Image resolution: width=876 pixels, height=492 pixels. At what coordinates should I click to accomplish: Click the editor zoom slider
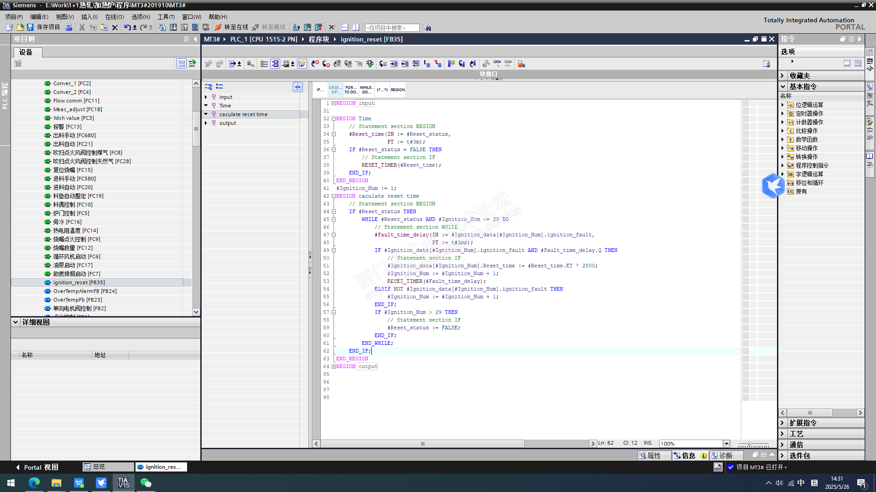[x=749, y=444]
